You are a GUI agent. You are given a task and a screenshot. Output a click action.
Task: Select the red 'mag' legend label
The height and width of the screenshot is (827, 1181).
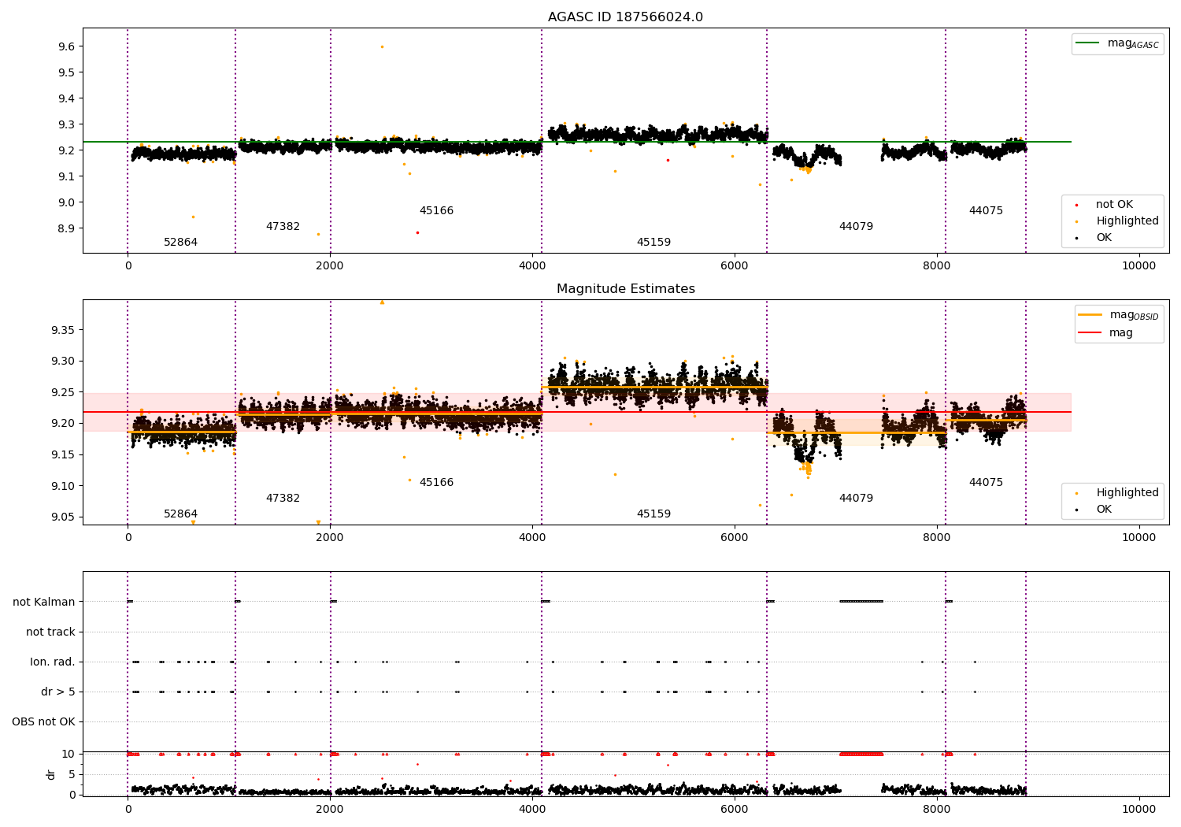[1121, 333]
